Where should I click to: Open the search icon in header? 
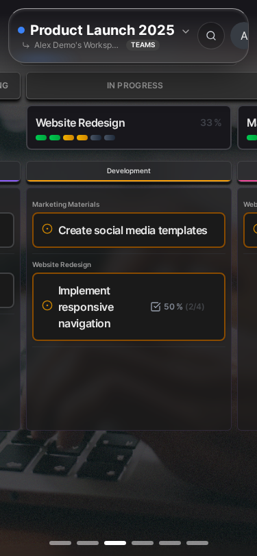pyautogui.click(x=211, y=36)
